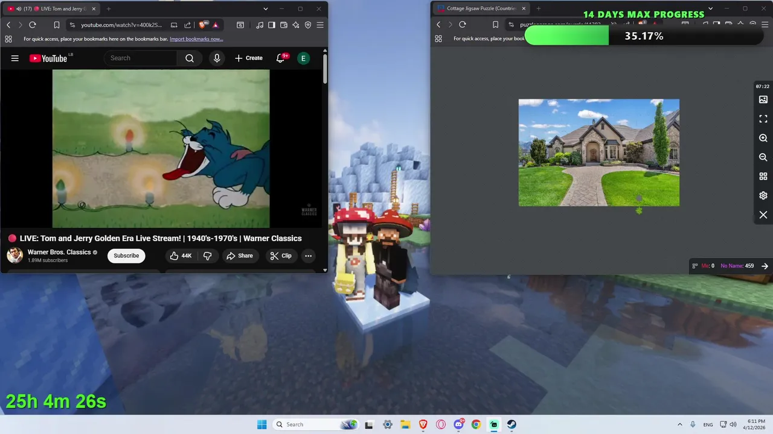The height and width of the screenshot is (434, 773).
Task: Reload the YouTube browser page
Action: pos(33,25)
